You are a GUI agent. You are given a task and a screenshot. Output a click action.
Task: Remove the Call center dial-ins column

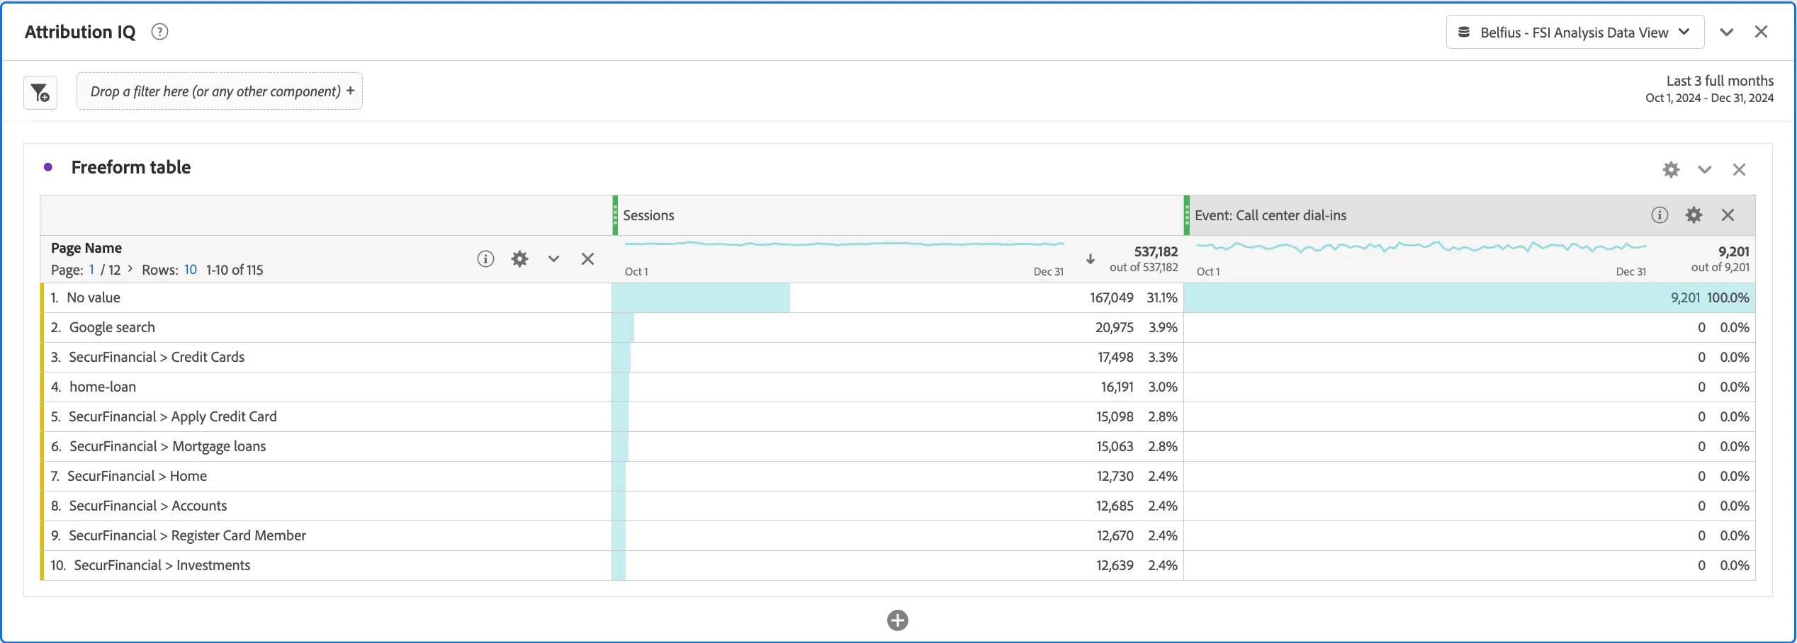tap(1728, 215)
